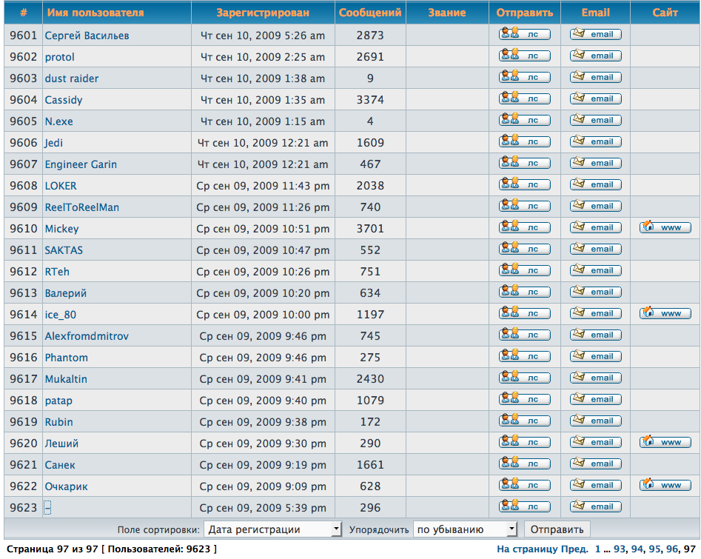Email Alexfromdmitrov

click(x=595, y=335)
